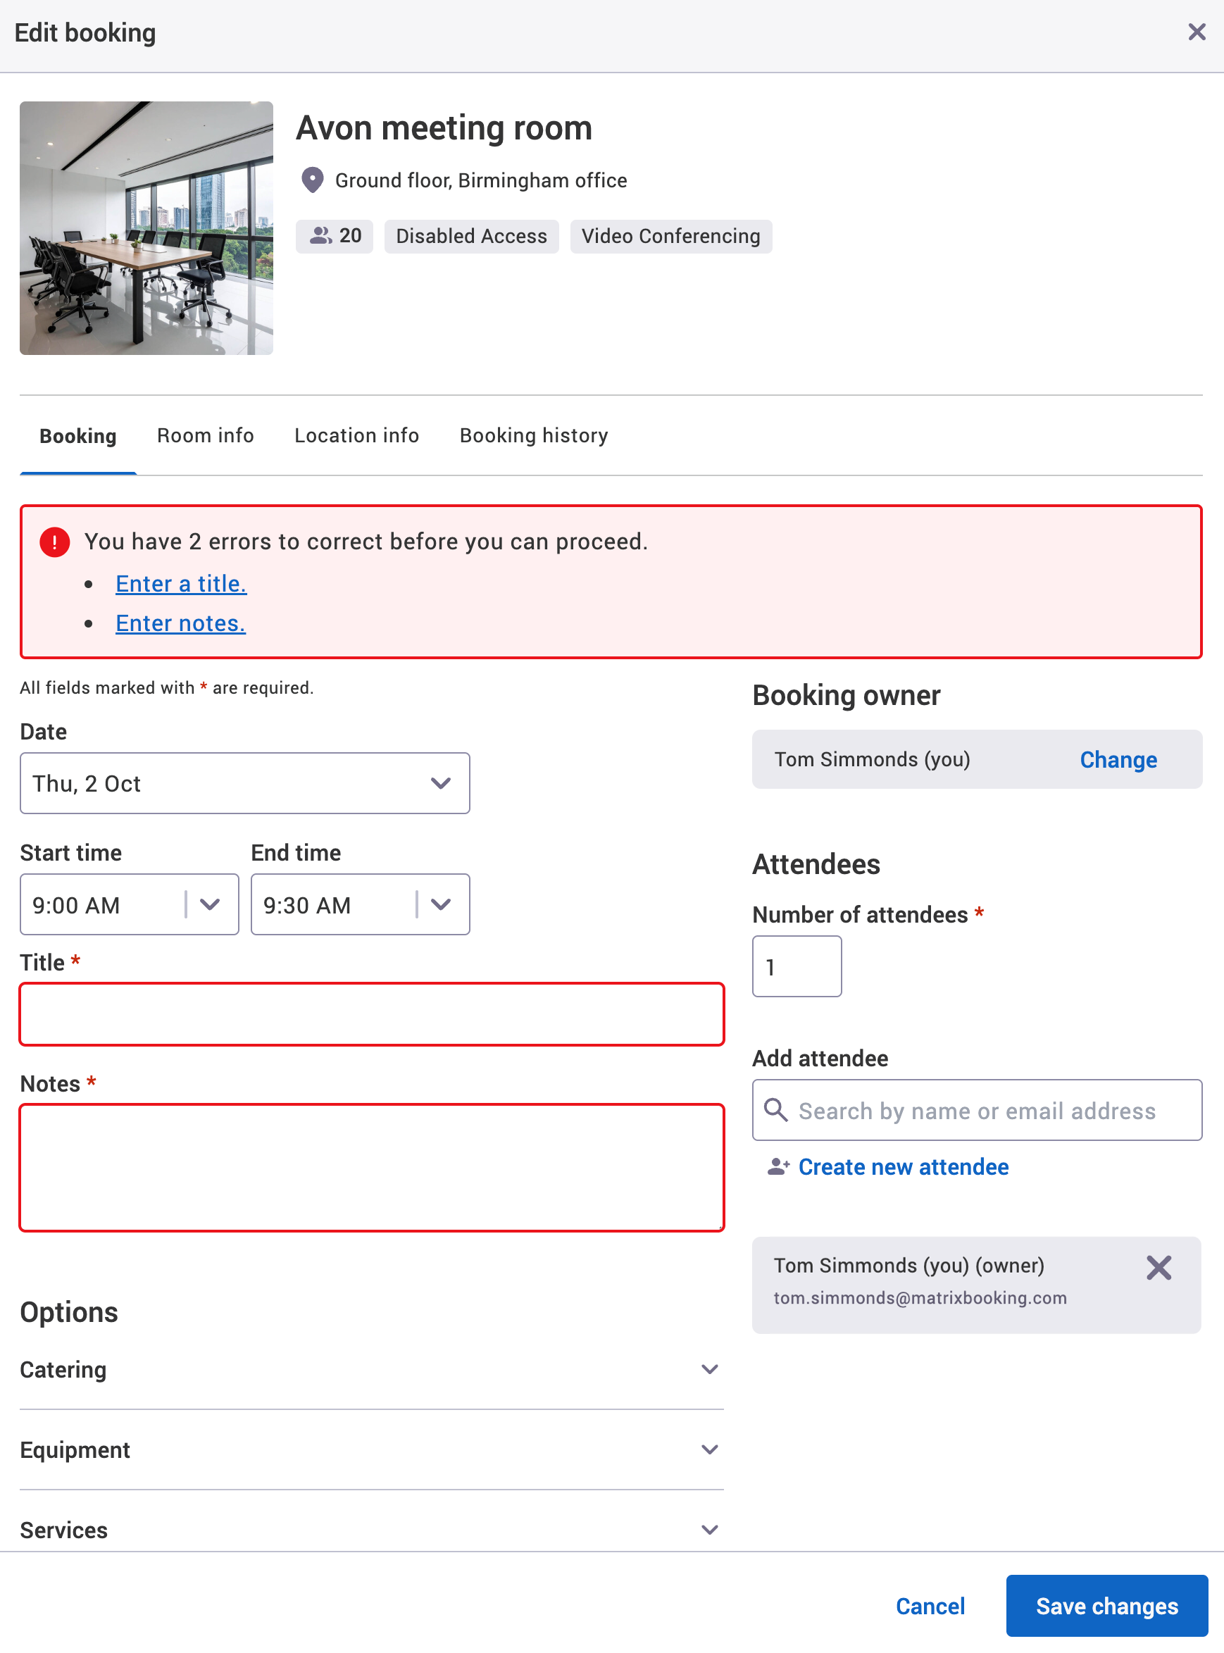Viewport: 1224px width, 1653px height.
Task: Expand the Catering options section
Action: coord(710,1368)
